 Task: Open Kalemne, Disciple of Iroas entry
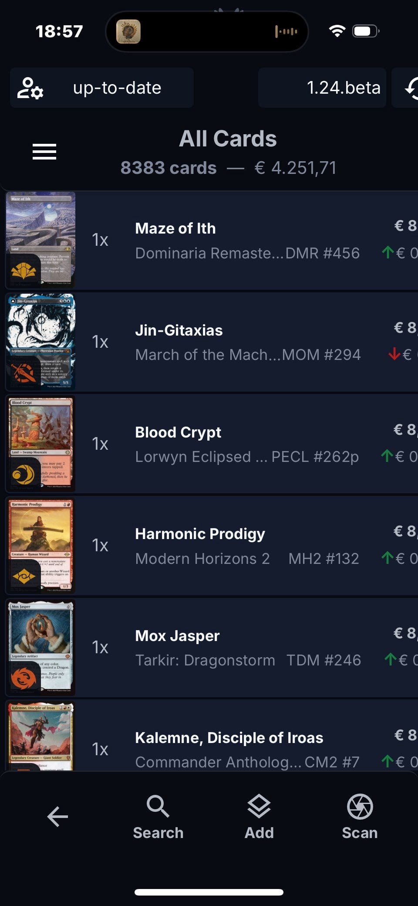[x=229, y=738]
